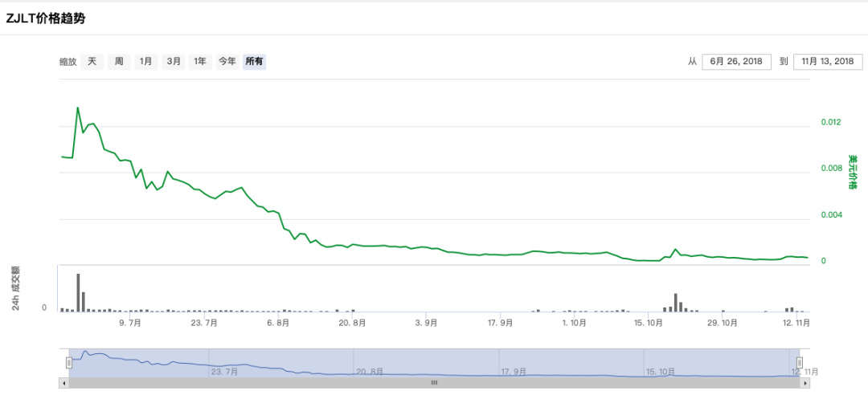Click the 17. 9月 x-axis label
Image resolution: width=868 pixels, height=395 pixels.
point(500,322)
